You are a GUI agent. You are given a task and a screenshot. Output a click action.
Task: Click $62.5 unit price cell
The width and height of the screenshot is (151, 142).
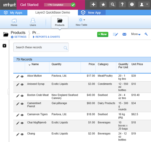[x=135, y=114]
